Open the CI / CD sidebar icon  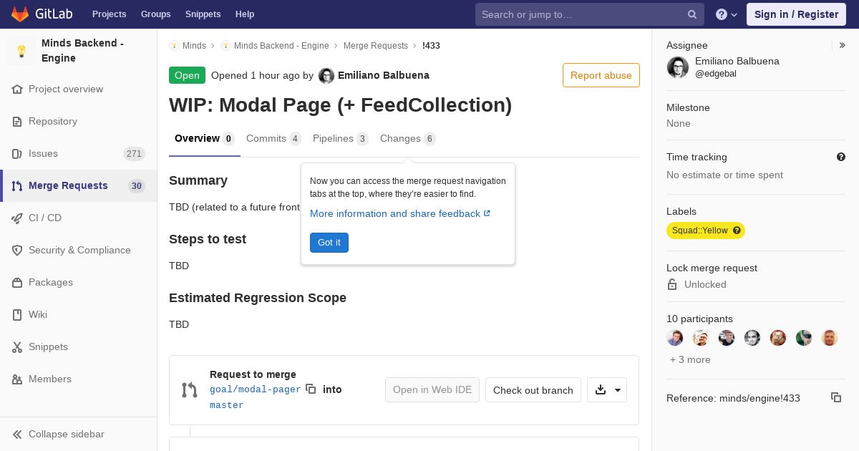point(17,218)
